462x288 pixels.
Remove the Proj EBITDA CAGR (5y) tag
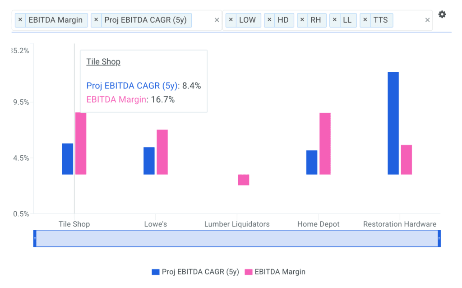click(97, 20)
